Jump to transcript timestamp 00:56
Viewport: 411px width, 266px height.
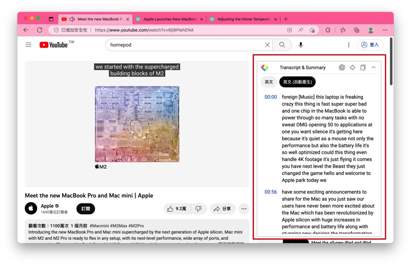pos(271,192)
